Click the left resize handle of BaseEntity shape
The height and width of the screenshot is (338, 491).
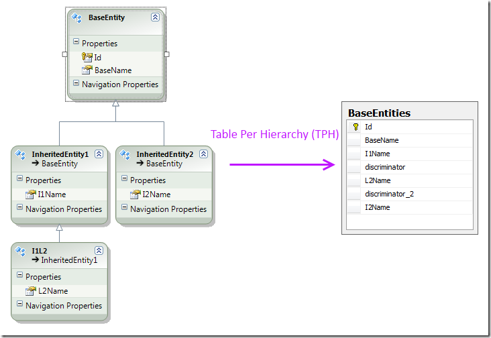point(65,54)
